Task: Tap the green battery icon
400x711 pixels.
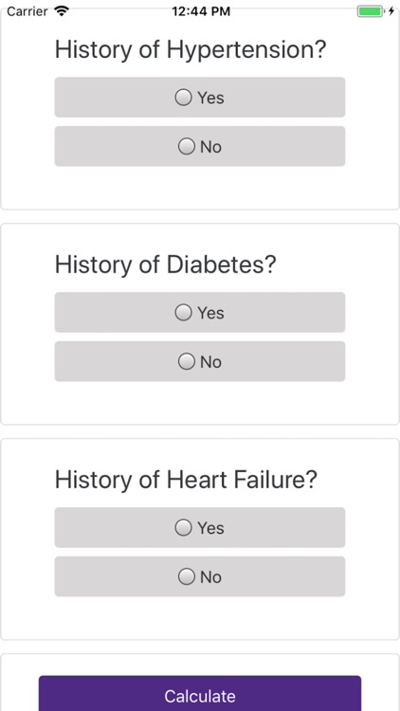Action: point(371,11)
